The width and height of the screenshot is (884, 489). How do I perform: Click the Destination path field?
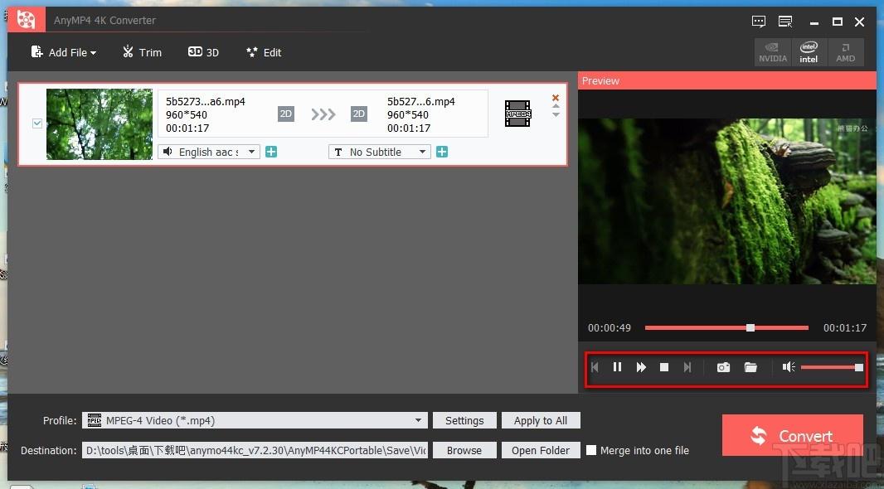(x=255, y=450)
